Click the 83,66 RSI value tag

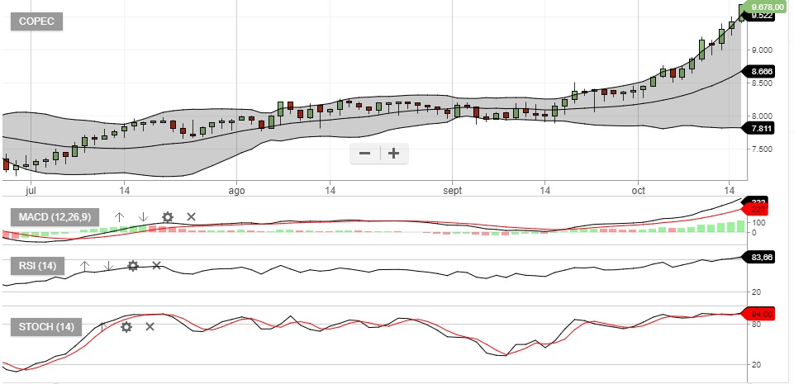pyautogui.click(x=758, y=257)
